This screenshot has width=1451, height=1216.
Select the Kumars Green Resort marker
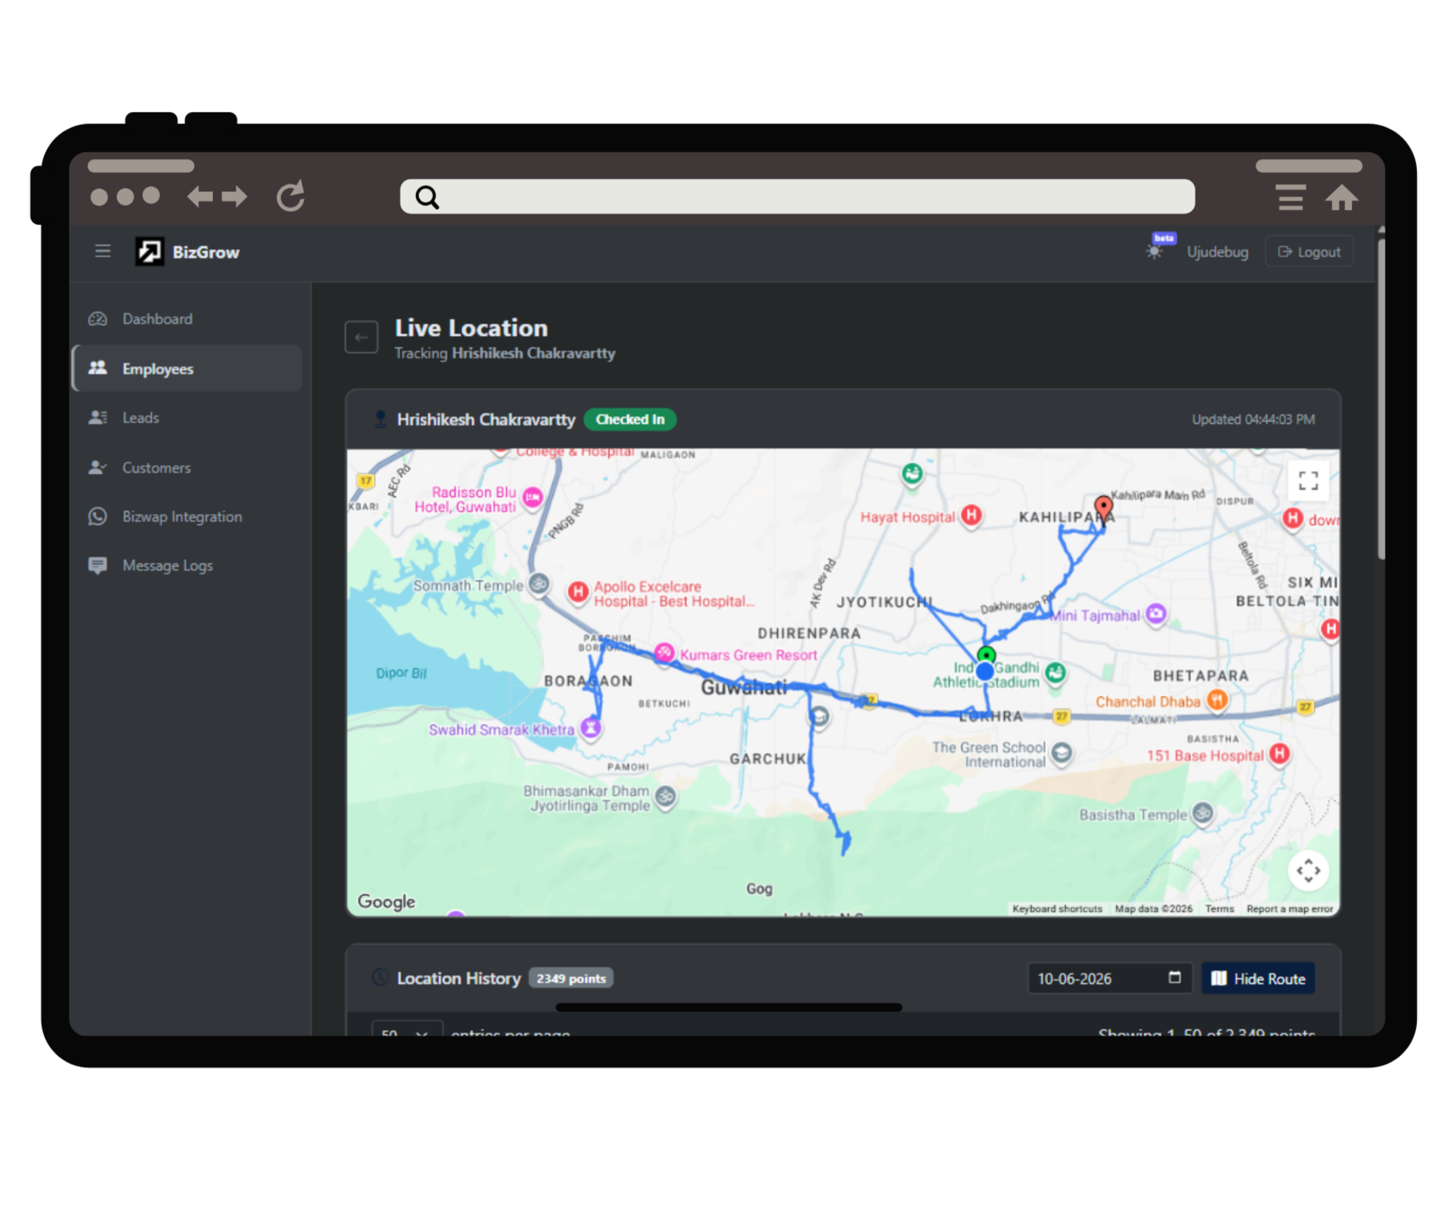664,653
